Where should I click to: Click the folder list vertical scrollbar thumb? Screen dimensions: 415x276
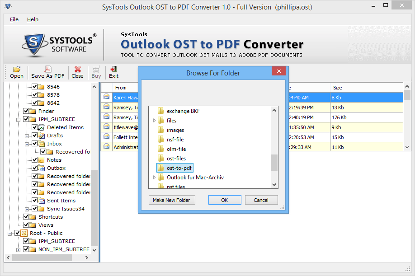click(274, 163)
